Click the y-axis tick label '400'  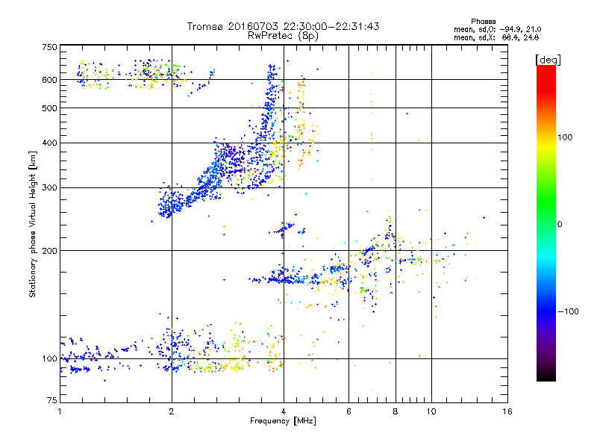[49, 143]
